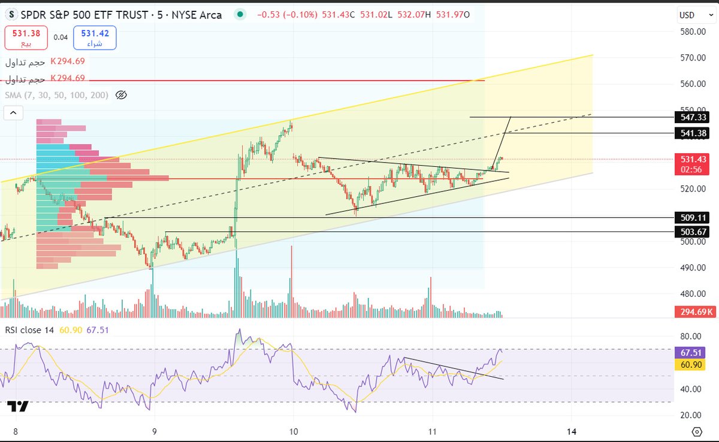Viewport: 719px width, 442px height.
Task: Click the TradingView logo
Action: click(18, 407)
